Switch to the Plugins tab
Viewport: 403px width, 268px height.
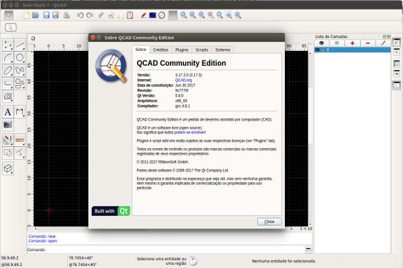click(182, 50)
